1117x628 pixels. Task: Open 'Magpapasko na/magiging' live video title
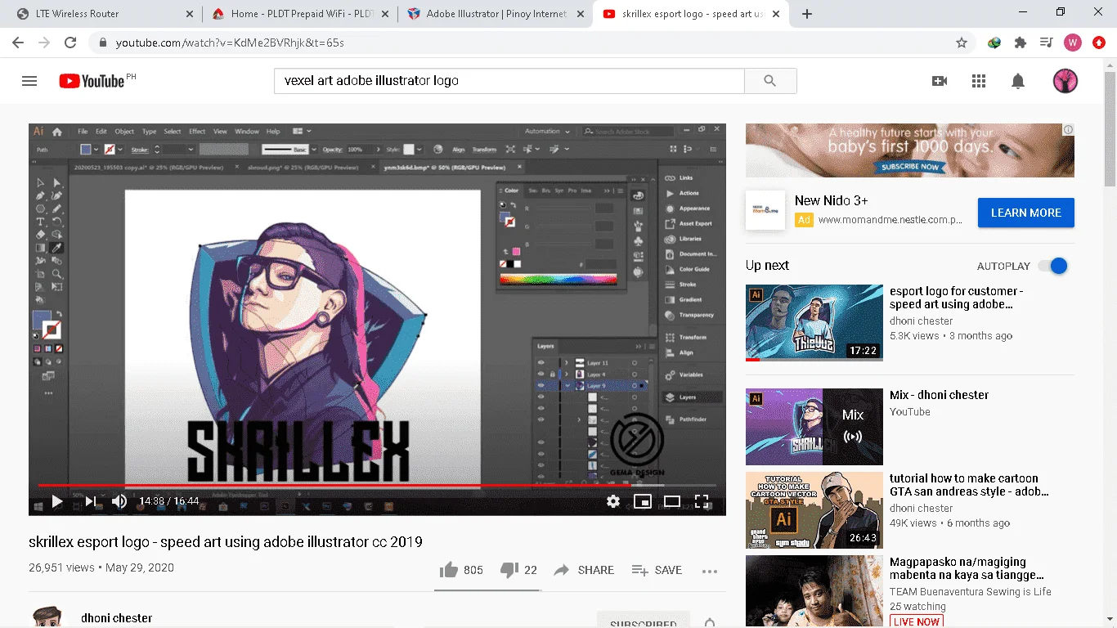coord(967,568)
